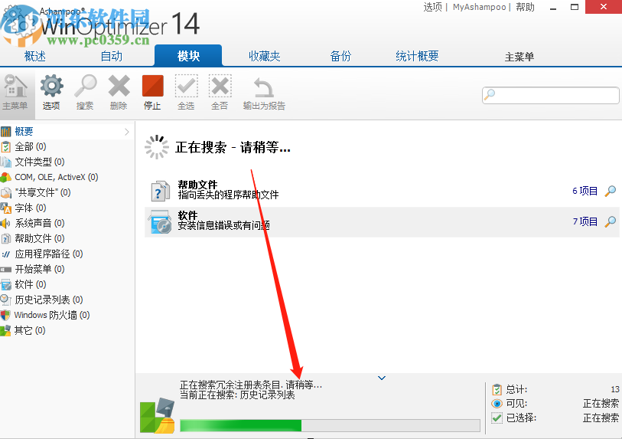Select the 概要 overview sidebar entry
This screenshot has height=439, width=622.
tap(24, 132)
